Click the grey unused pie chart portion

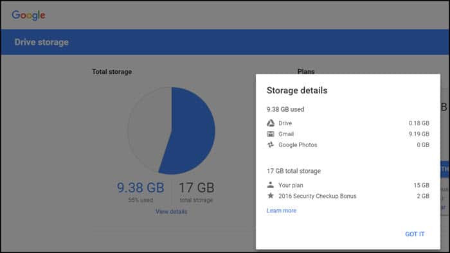(x=148, y=129)
